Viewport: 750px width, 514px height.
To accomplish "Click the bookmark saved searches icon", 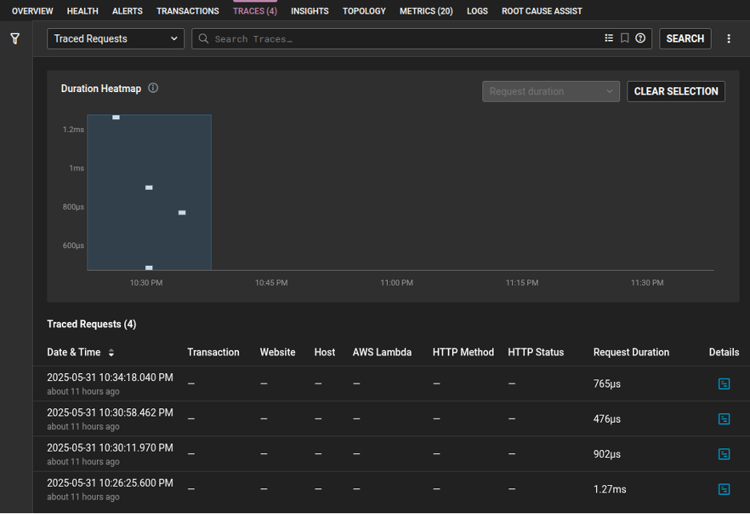I will pos(625,38).
